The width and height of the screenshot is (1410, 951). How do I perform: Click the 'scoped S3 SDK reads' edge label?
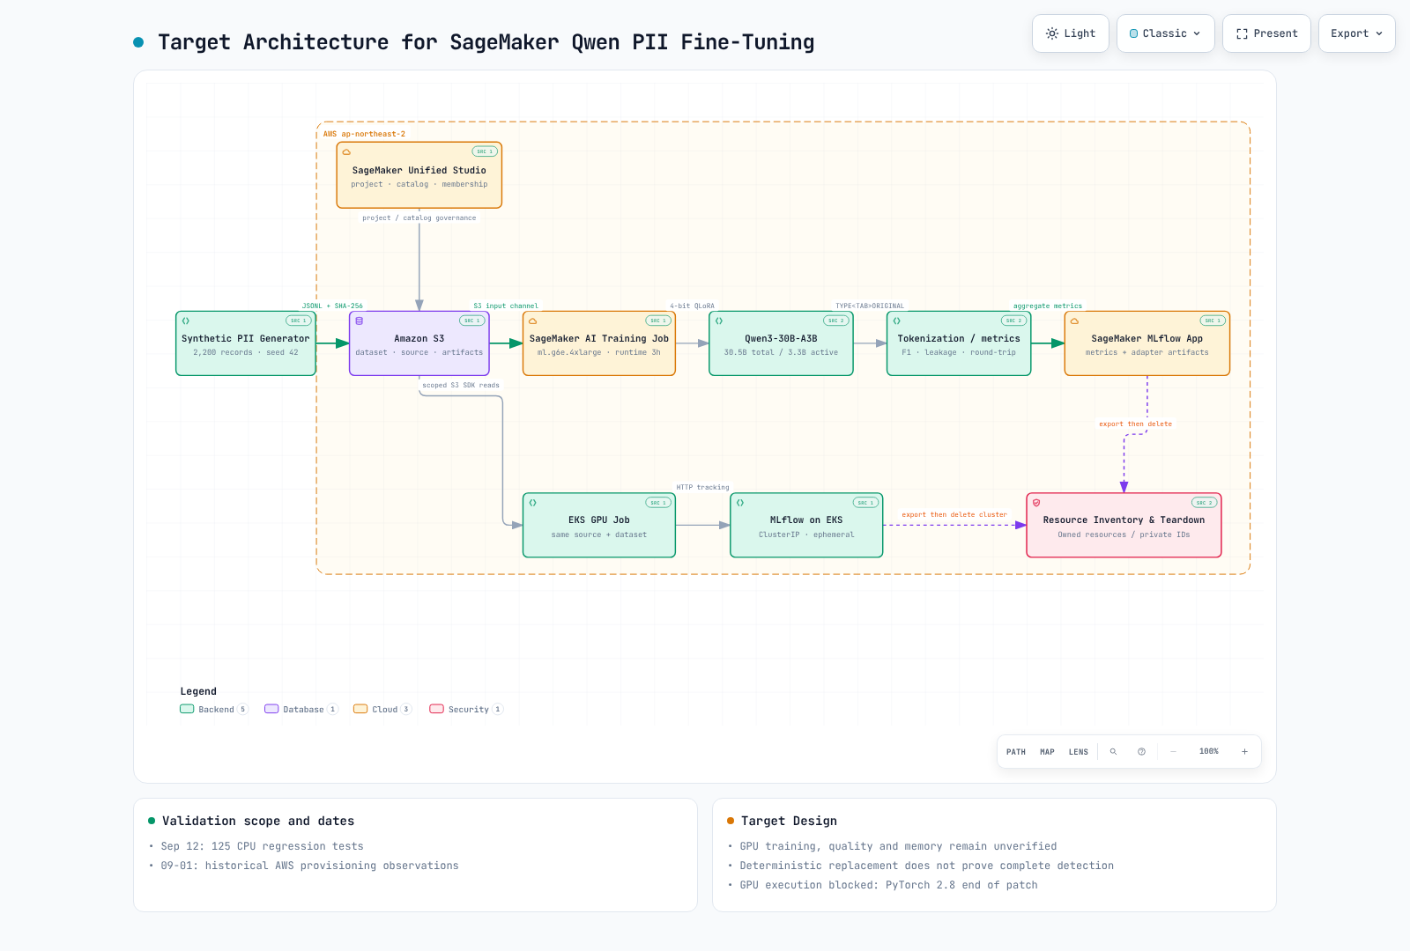click(461, 385)
